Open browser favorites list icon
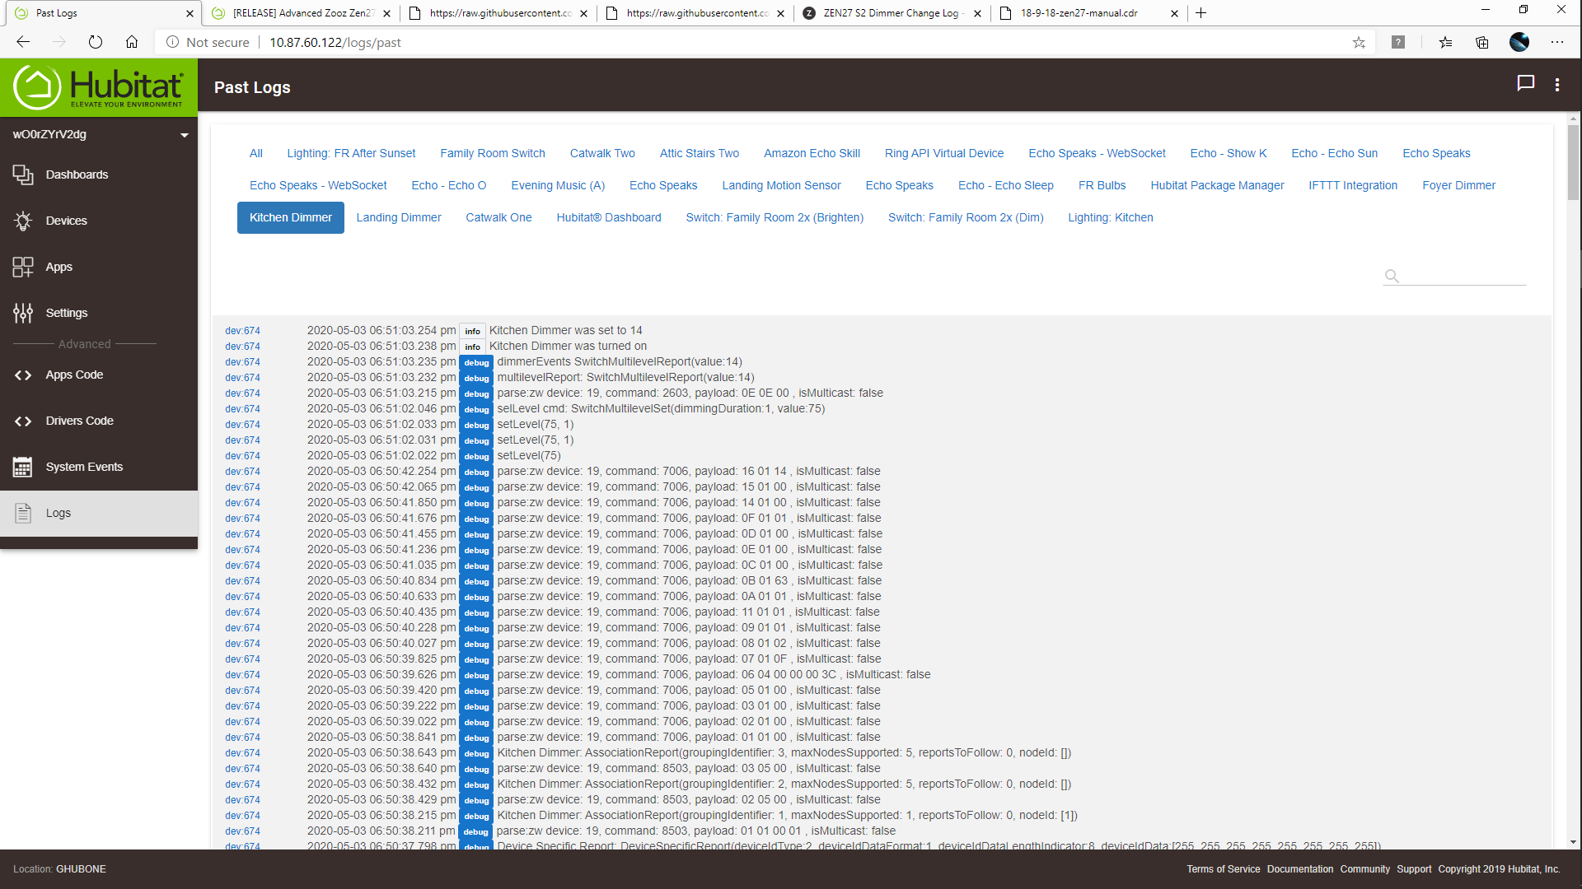 (x=1445, y=42)
